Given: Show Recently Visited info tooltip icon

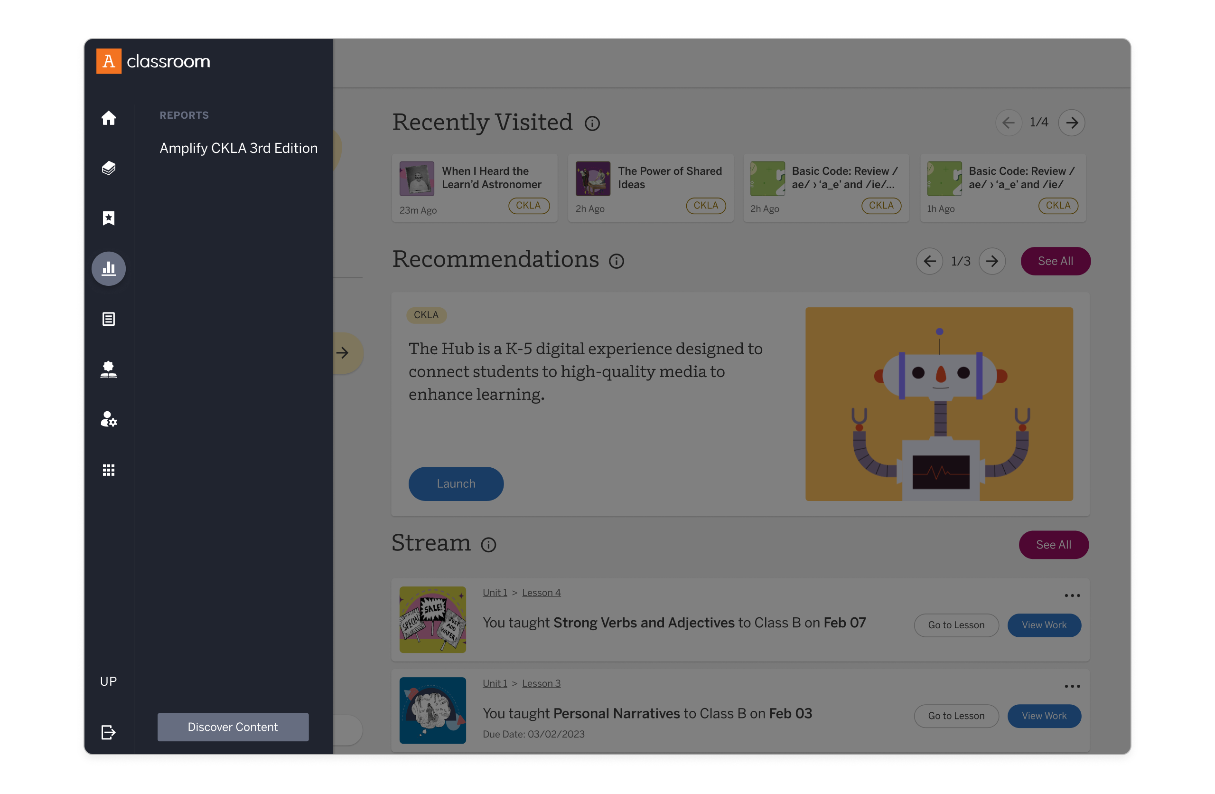Looking at the screenshot, I should click(x=592, y=123).
